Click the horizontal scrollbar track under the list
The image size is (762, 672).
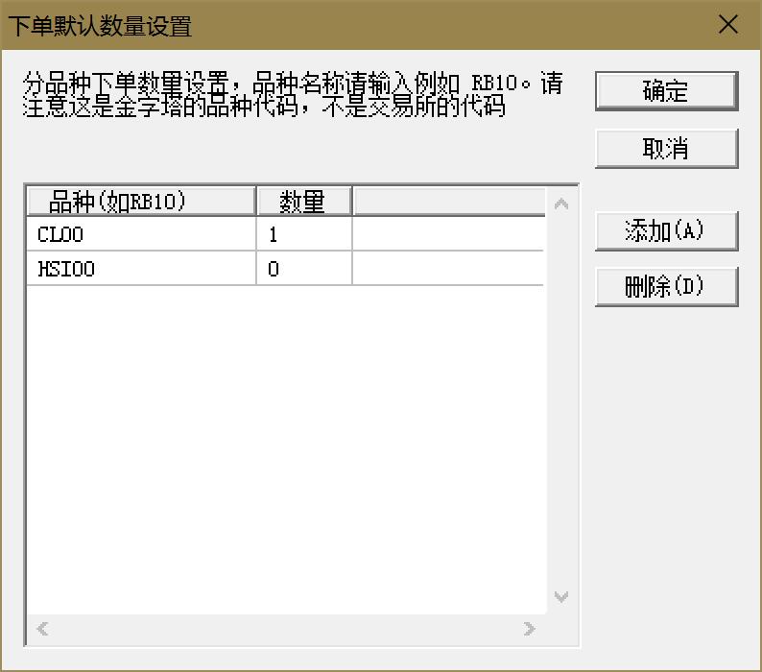285,629
